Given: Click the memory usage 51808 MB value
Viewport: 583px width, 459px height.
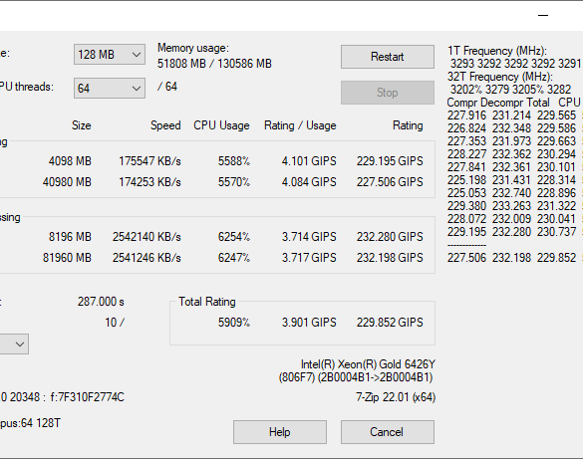Looking at the screenshot, I should [x=181, y=64].
